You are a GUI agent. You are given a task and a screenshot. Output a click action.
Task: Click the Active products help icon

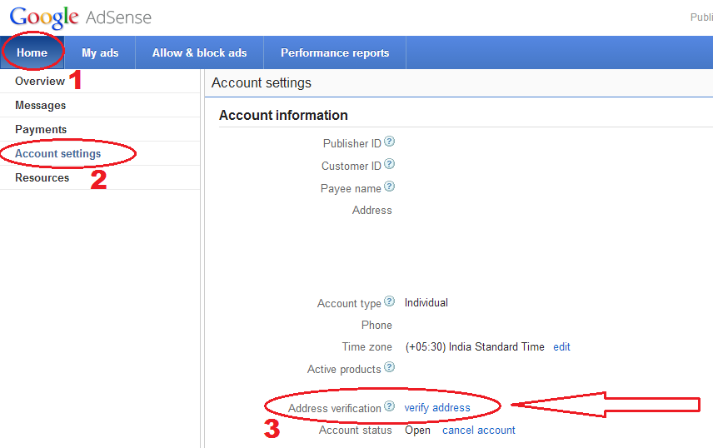pyautogui.click(x=389, y=367)
